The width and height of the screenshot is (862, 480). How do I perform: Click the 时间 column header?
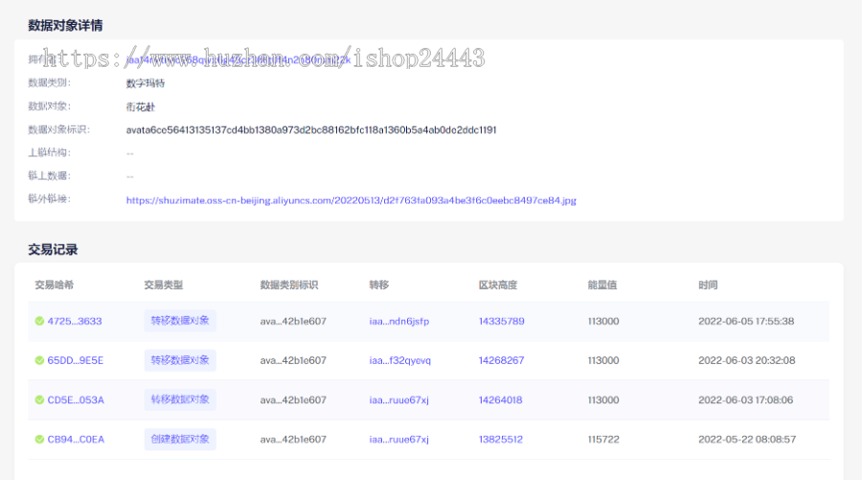point(708,285)
